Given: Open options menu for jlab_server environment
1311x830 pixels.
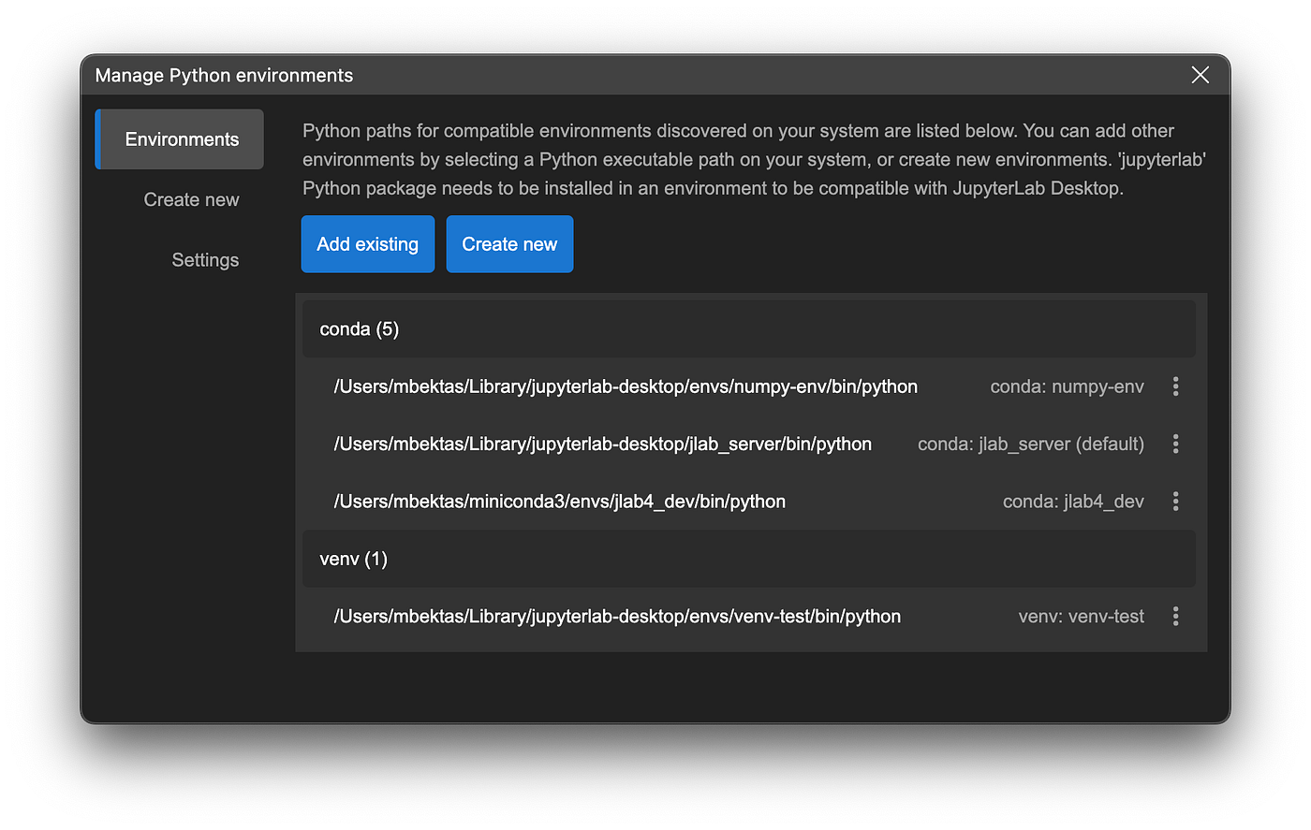Looking at the screenshot, I should click(x=1175, y=444).
